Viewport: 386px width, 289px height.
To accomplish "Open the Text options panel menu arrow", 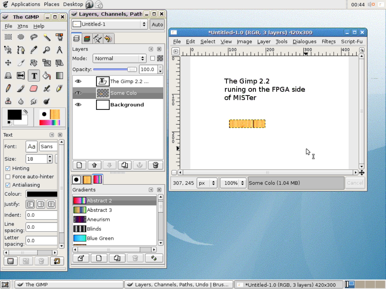I will pos(52,135).
